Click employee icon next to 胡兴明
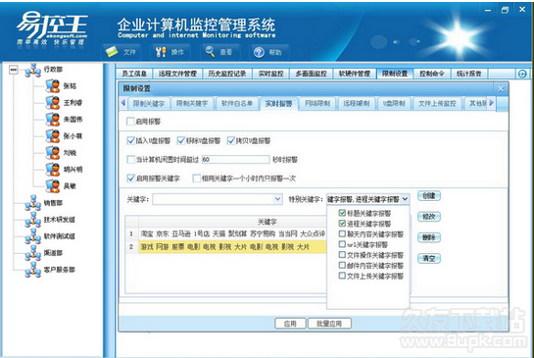Viewport: 534px width, 358px height. click(53, 170)
